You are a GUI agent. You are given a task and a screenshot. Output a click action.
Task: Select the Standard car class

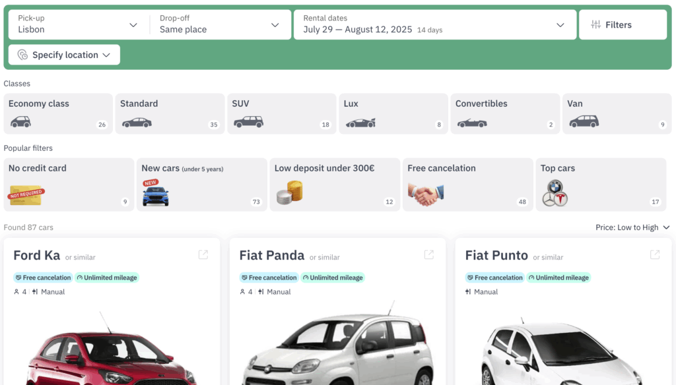[170, 113]
